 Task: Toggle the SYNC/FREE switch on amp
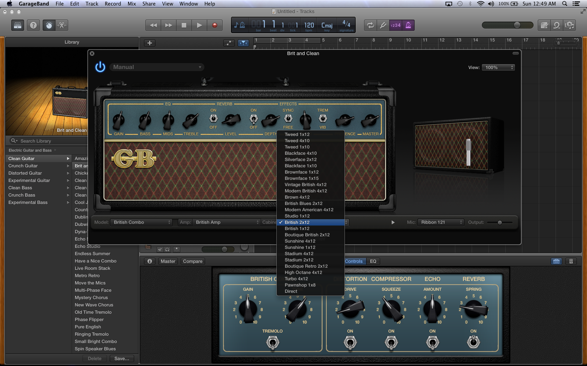click(x=288, y=119)
